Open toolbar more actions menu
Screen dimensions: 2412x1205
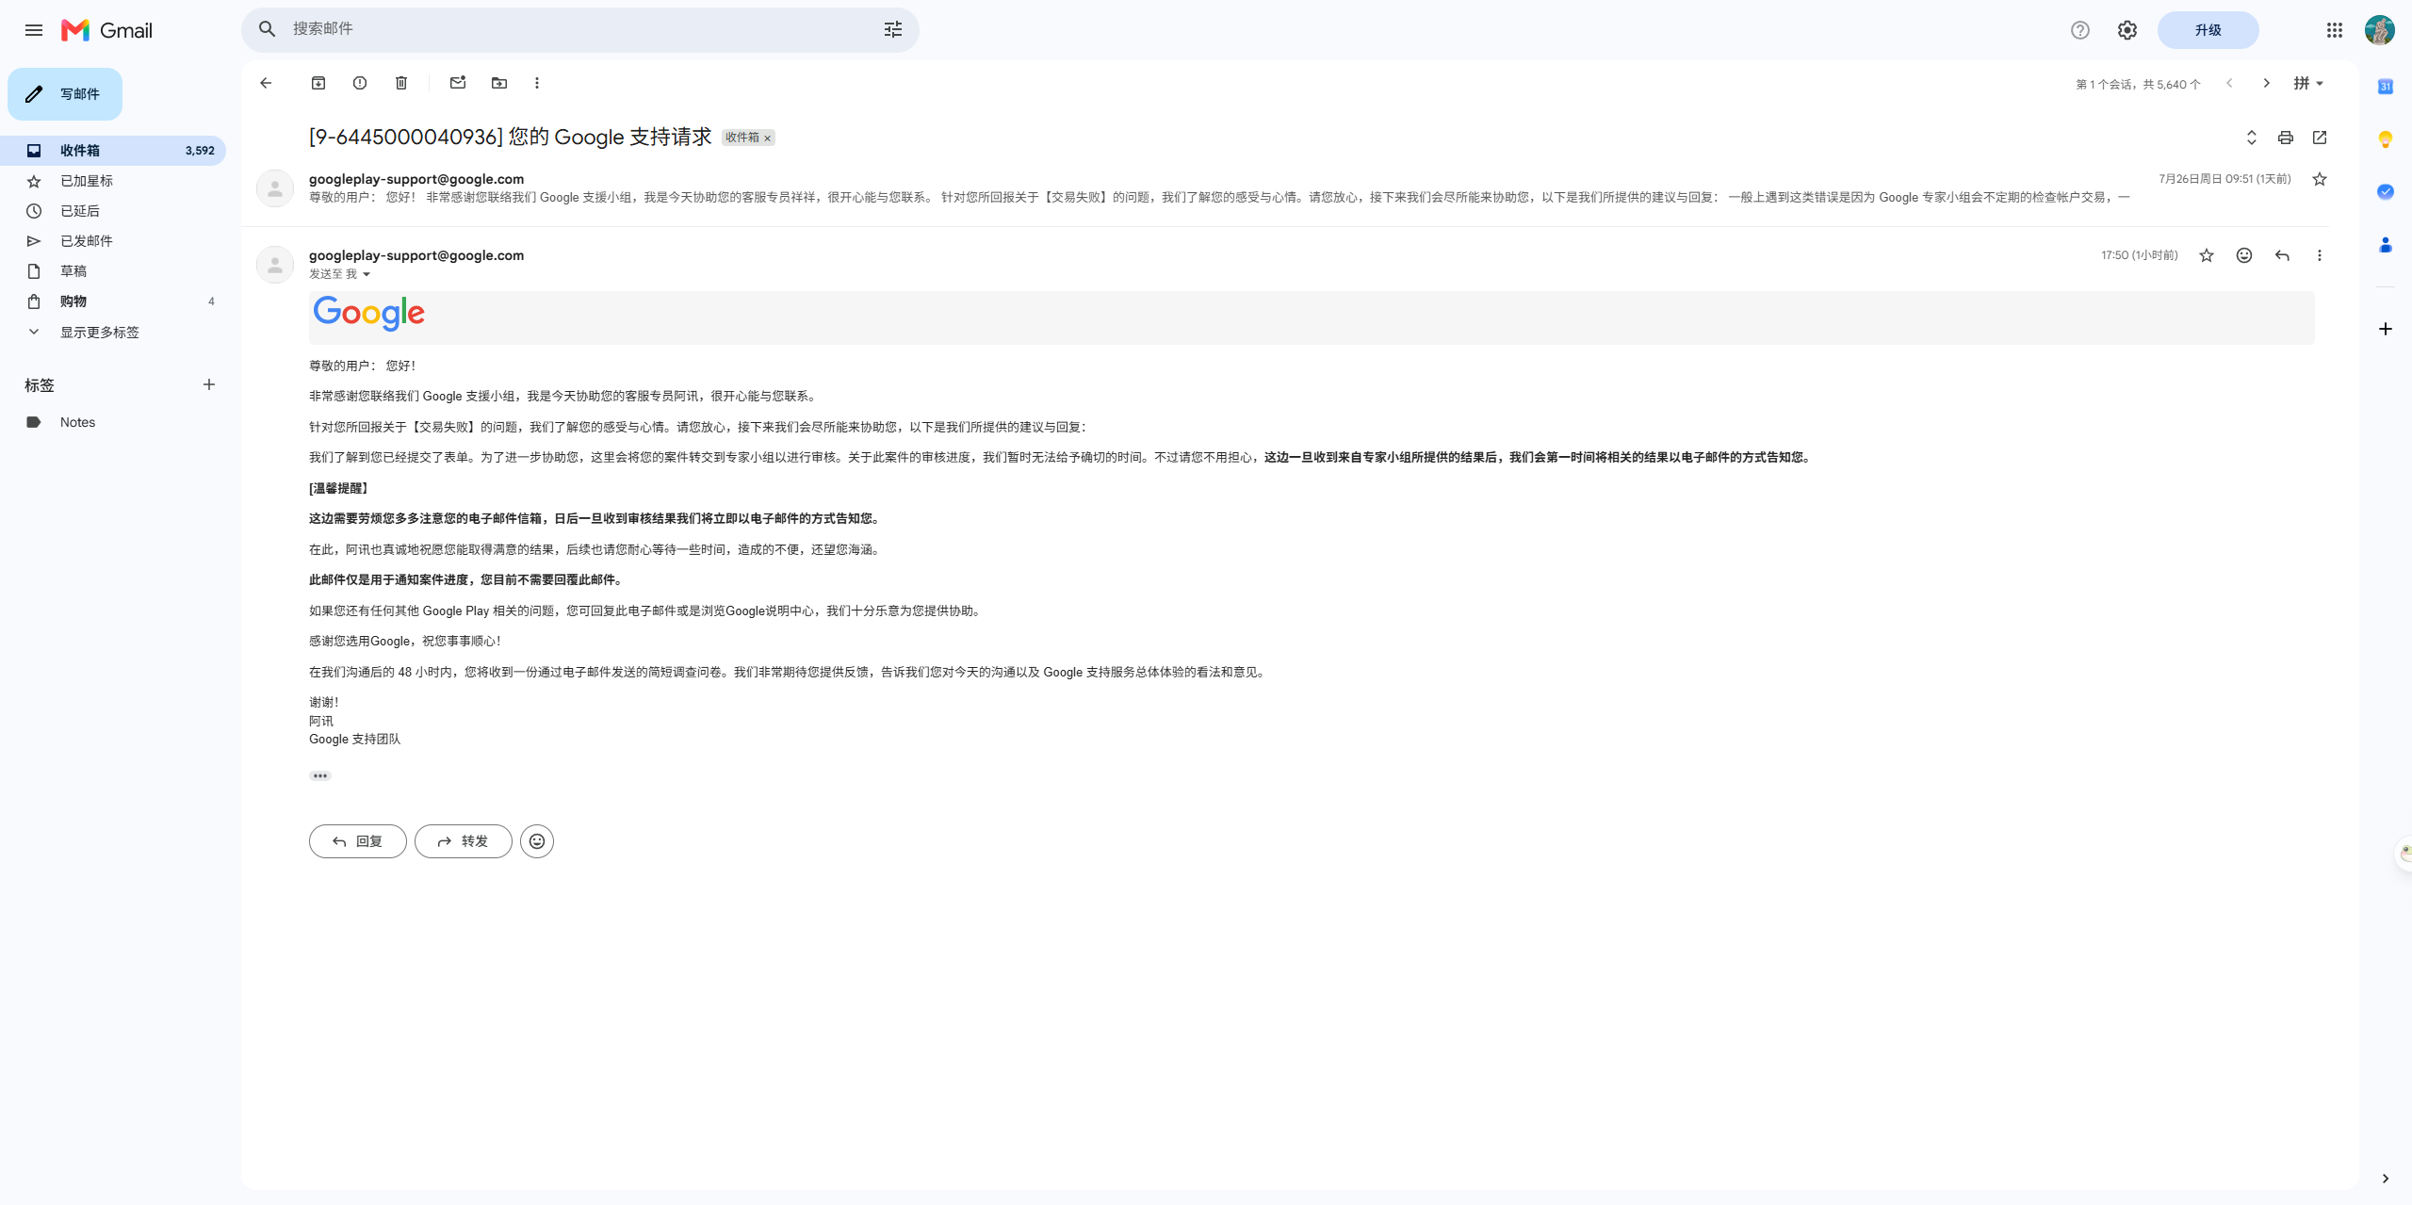click(x=537, y=83)
